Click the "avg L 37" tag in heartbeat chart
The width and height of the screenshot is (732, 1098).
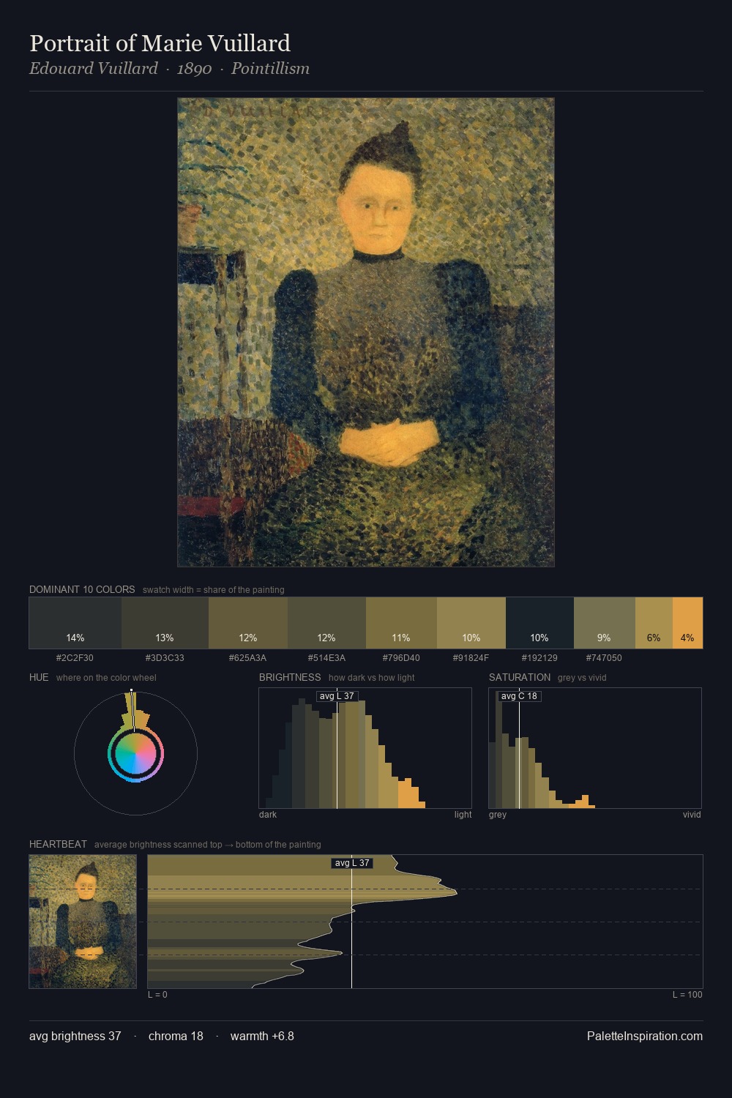(x=352, y=863)
